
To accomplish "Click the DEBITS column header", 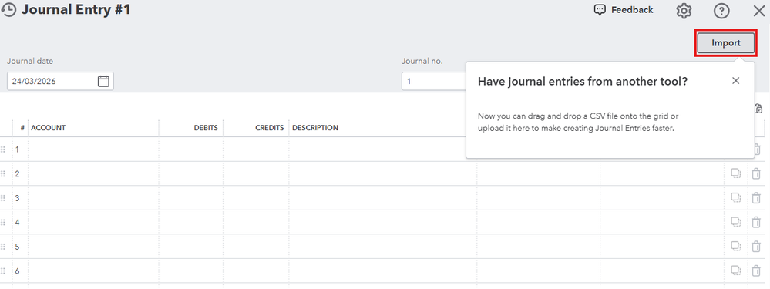I will coord(206,128).
